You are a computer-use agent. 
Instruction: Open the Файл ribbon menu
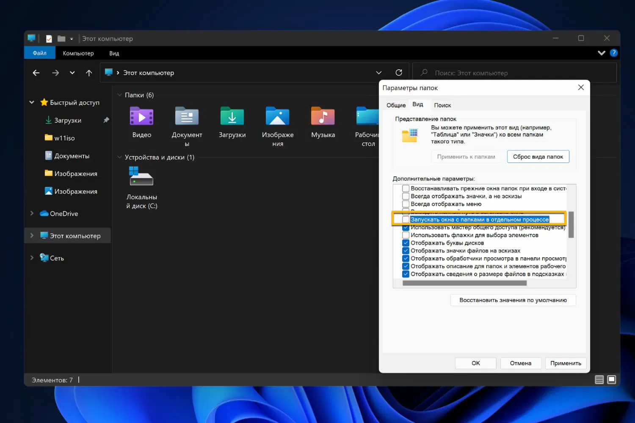40,53
